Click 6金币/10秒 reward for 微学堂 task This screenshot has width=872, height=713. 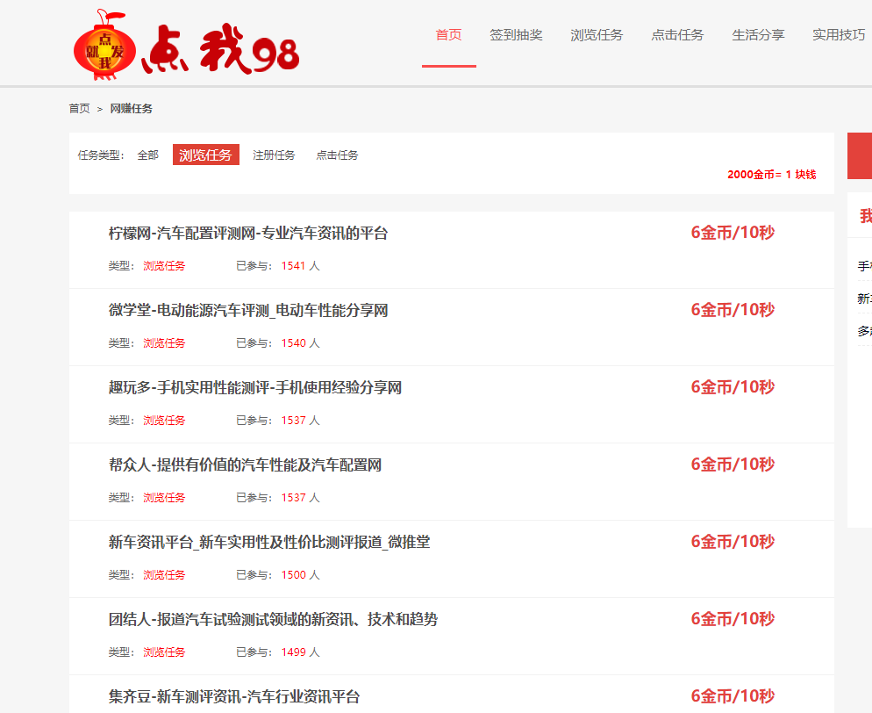coord(733,310)
